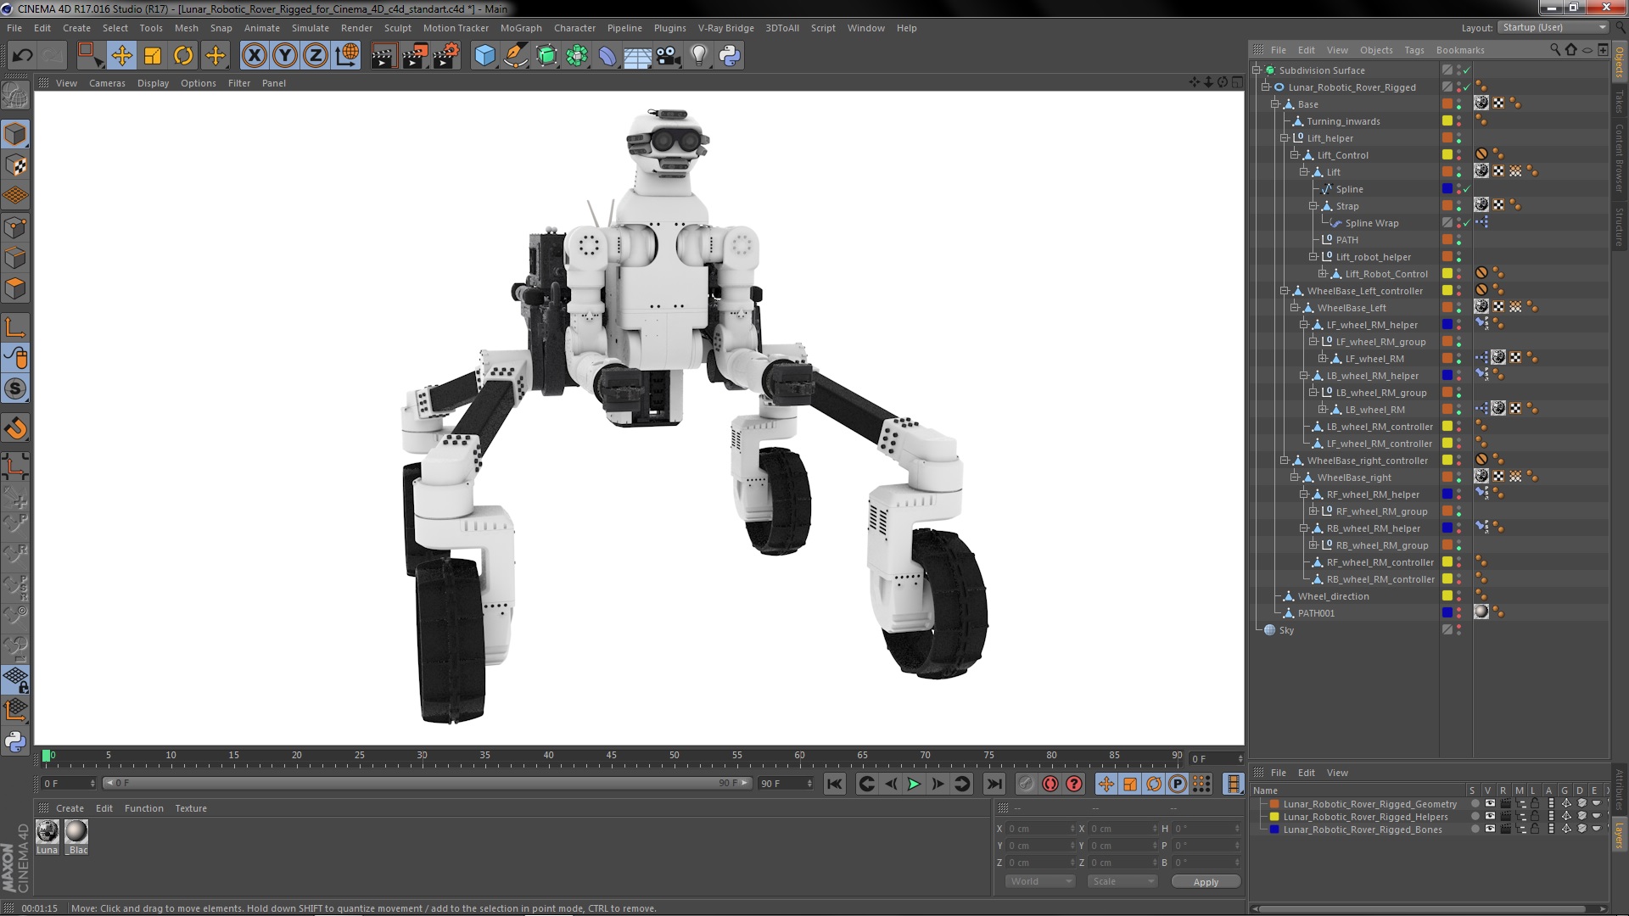Open the MoGraph menu

(x=520, y=28)
